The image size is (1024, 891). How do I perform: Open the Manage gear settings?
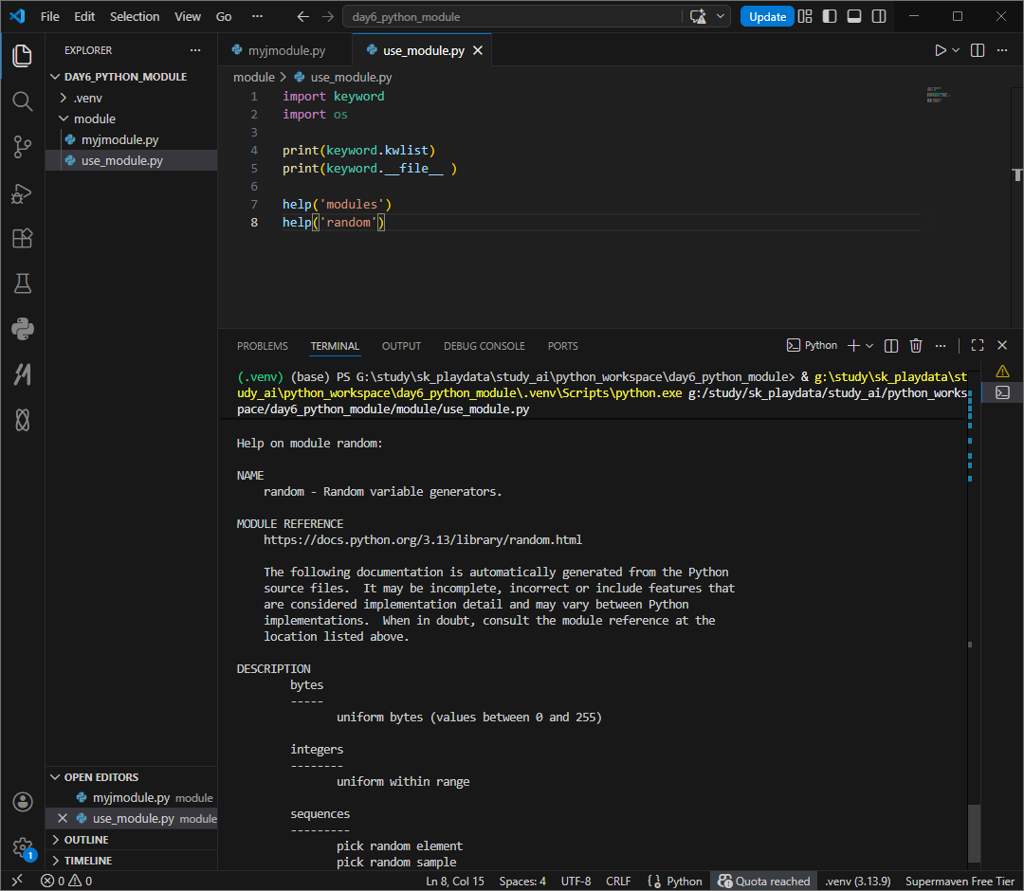22,848
